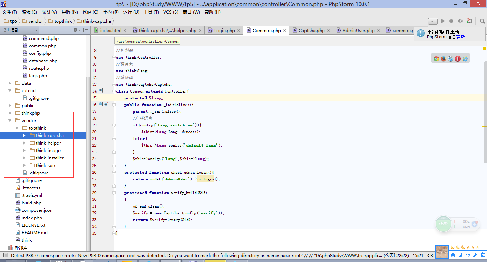
Task: Click the Run (play) toolbar icon
Action: pyautogui.click(x=443, y=21)
